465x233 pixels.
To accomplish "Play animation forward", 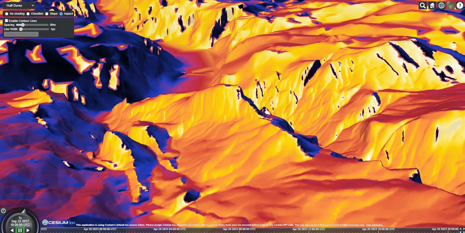I will click(x=28, y=230).
